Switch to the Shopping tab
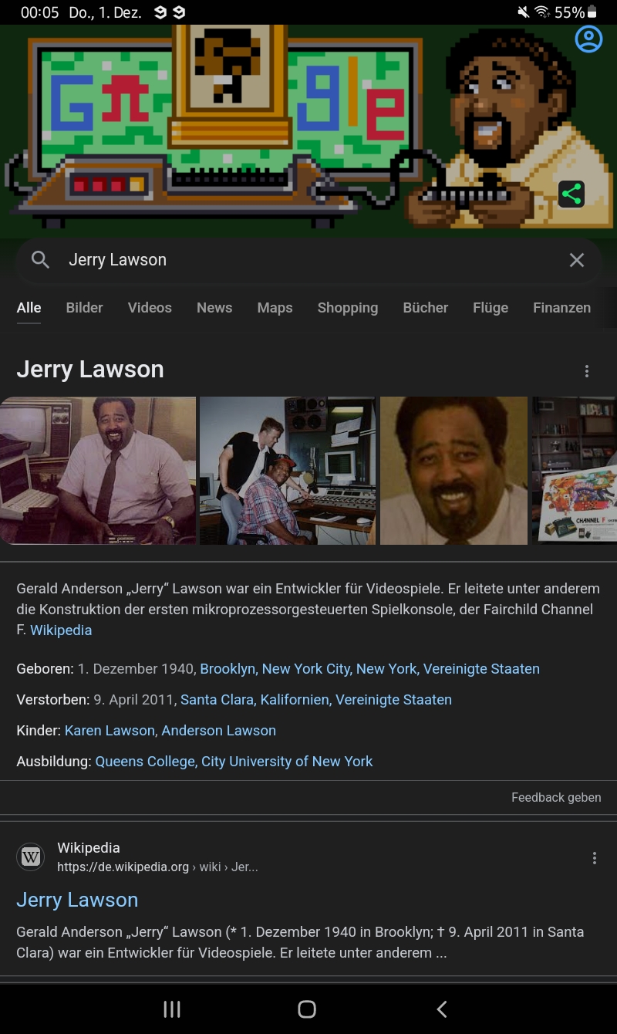This screenshot has height=1034, width=617. [348, 308]
